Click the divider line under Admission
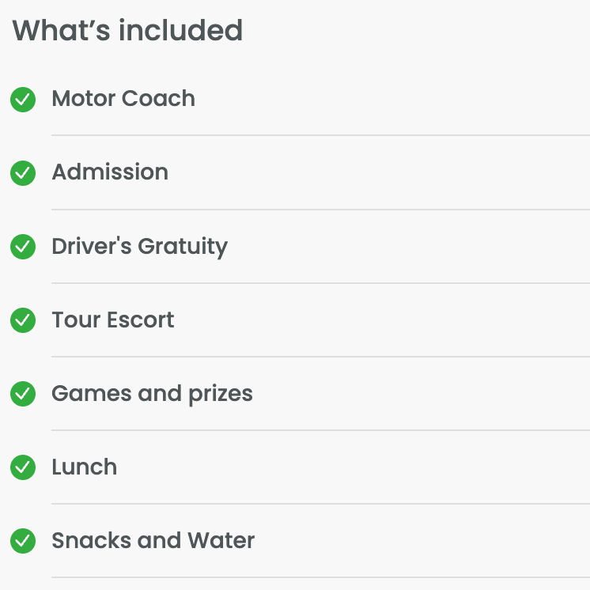Viewport: 590px width, 590px height. (320, 210)
